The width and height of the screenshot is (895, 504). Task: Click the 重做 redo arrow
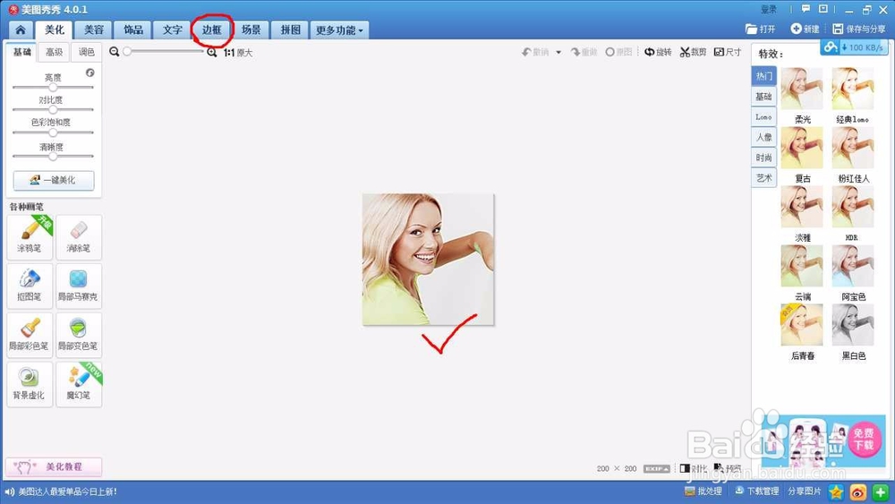coord(584,52)
